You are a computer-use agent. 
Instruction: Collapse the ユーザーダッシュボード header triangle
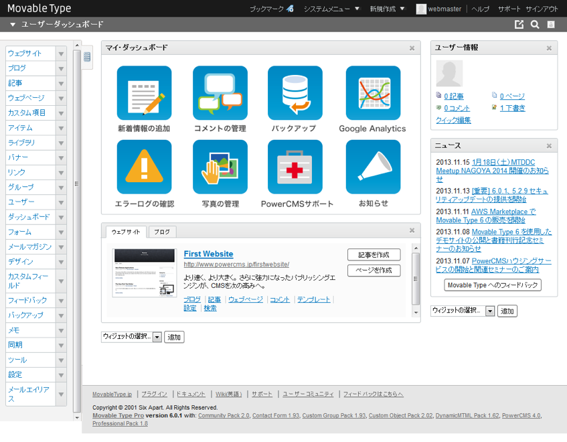click(13, 25)
